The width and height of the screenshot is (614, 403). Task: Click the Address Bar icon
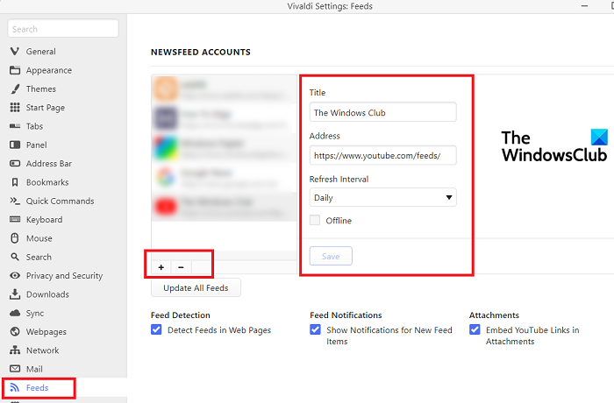[x=15, y=164]
